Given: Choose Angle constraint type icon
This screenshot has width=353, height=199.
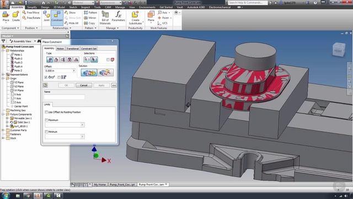Looking at the screenshot, I should pyautogui.click(x=56, y=60).
